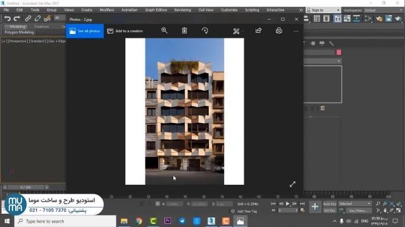
Task: Open the Material Editor icon
Action: pos(368,18)
